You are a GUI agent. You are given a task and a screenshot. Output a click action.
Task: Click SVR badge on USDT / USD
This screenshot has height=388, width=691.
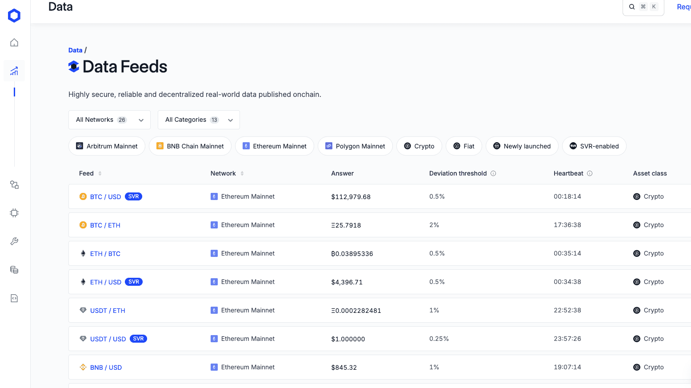138,339
